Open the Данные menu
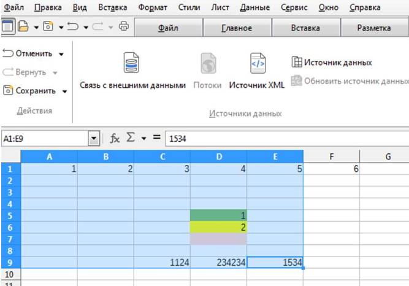Image resolution: width=409 pixels, height=286 pixels. [255, 7]
